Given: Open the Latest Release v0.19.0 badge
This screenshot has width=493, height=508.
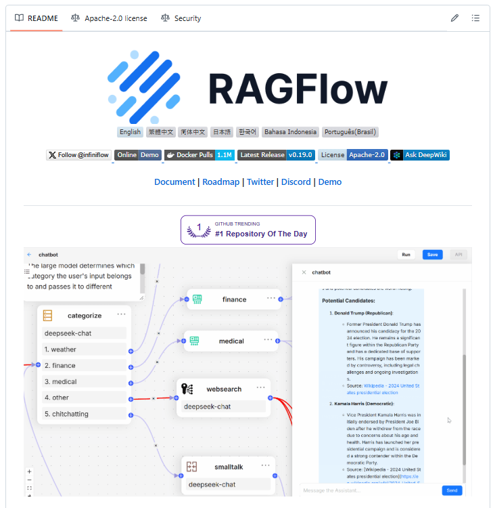Looking at the screenshot, I should [x=277, y=155].
